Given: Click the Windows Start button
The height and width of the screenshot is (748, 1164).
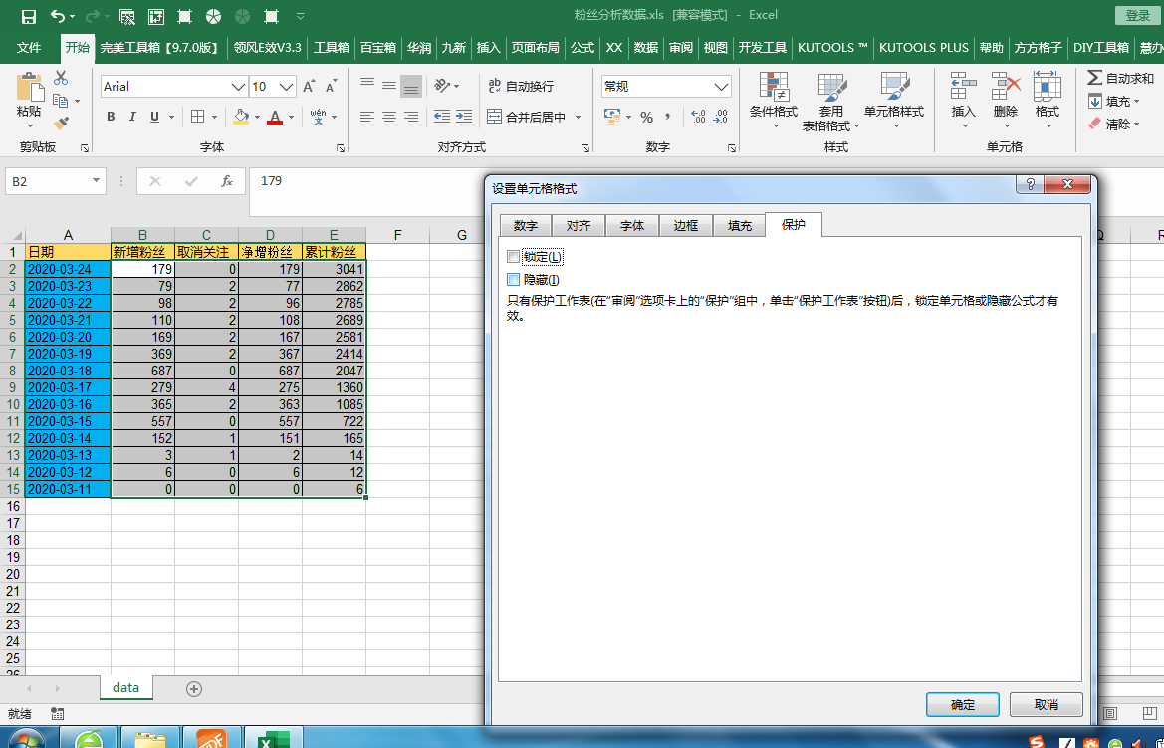Looking at the screenshot, I should click(27, 738).
